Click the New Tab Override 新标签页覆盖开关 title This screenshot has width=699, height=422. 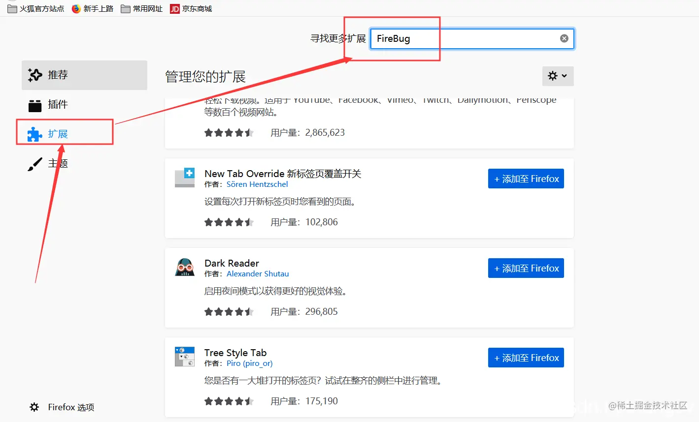[x=283, y=174]
